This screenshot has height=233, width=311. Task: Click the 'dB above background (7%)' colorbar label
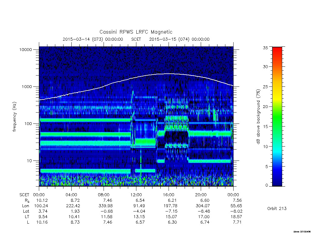pos(258,117)
